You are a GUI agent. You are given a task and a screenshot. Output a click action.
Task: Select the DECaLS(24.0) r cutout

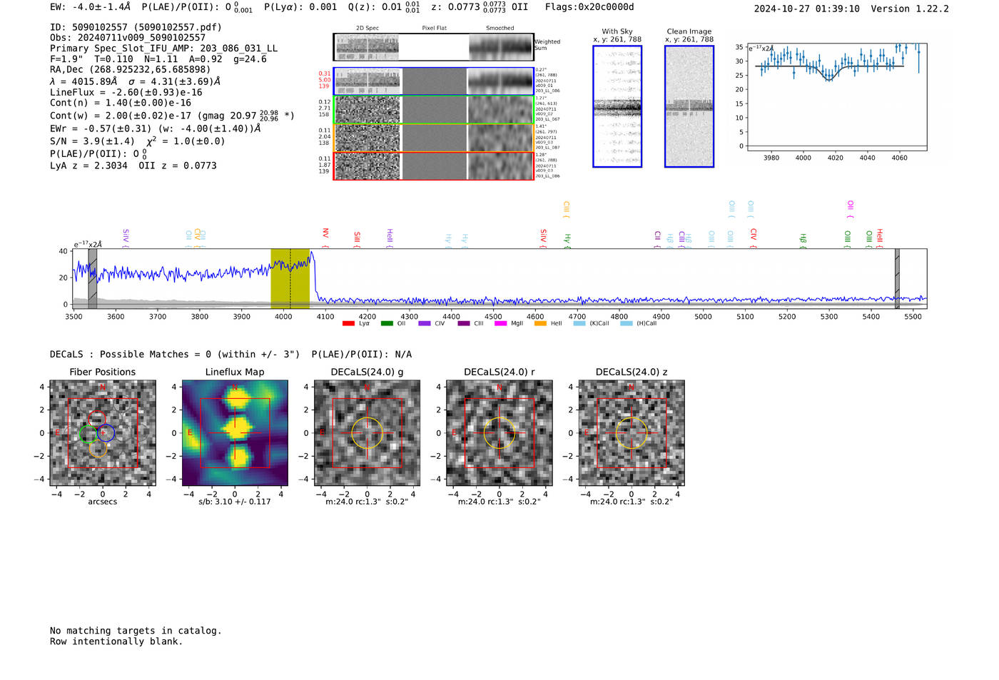pyautogui.click(x=499, y=433)
